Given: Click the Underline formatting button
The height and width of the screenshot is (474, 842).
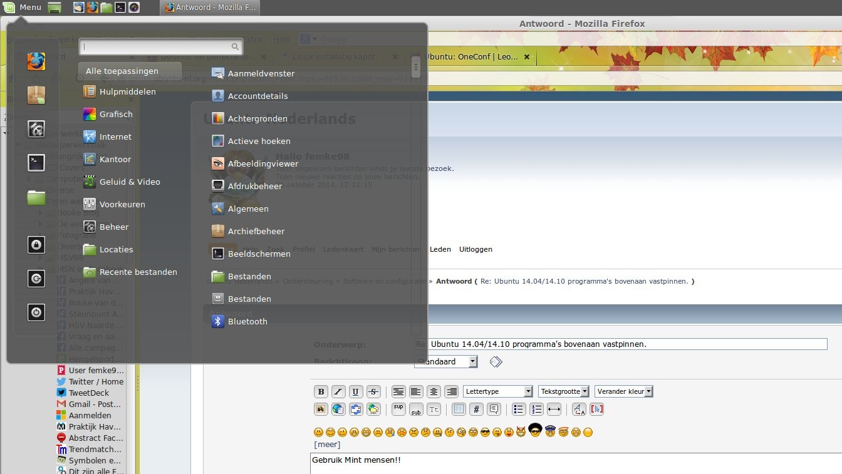Looking at the screenshot, I should click(356, 392).
